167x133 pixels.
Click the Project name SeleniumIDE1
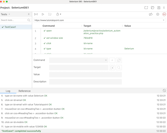[20, 7]
